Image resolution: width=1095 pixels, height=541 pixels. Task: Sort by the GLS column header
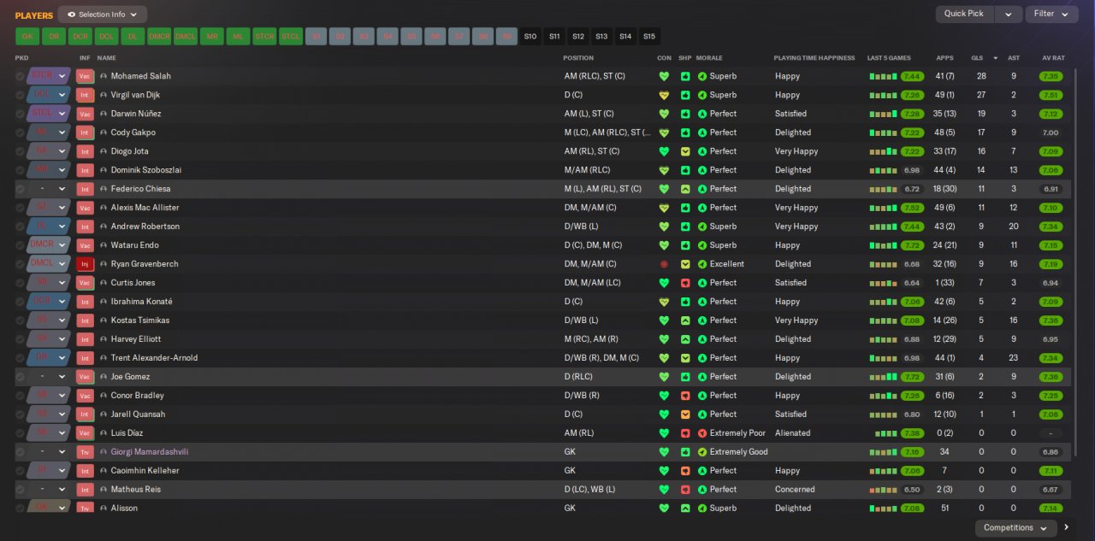click(977, 58)
